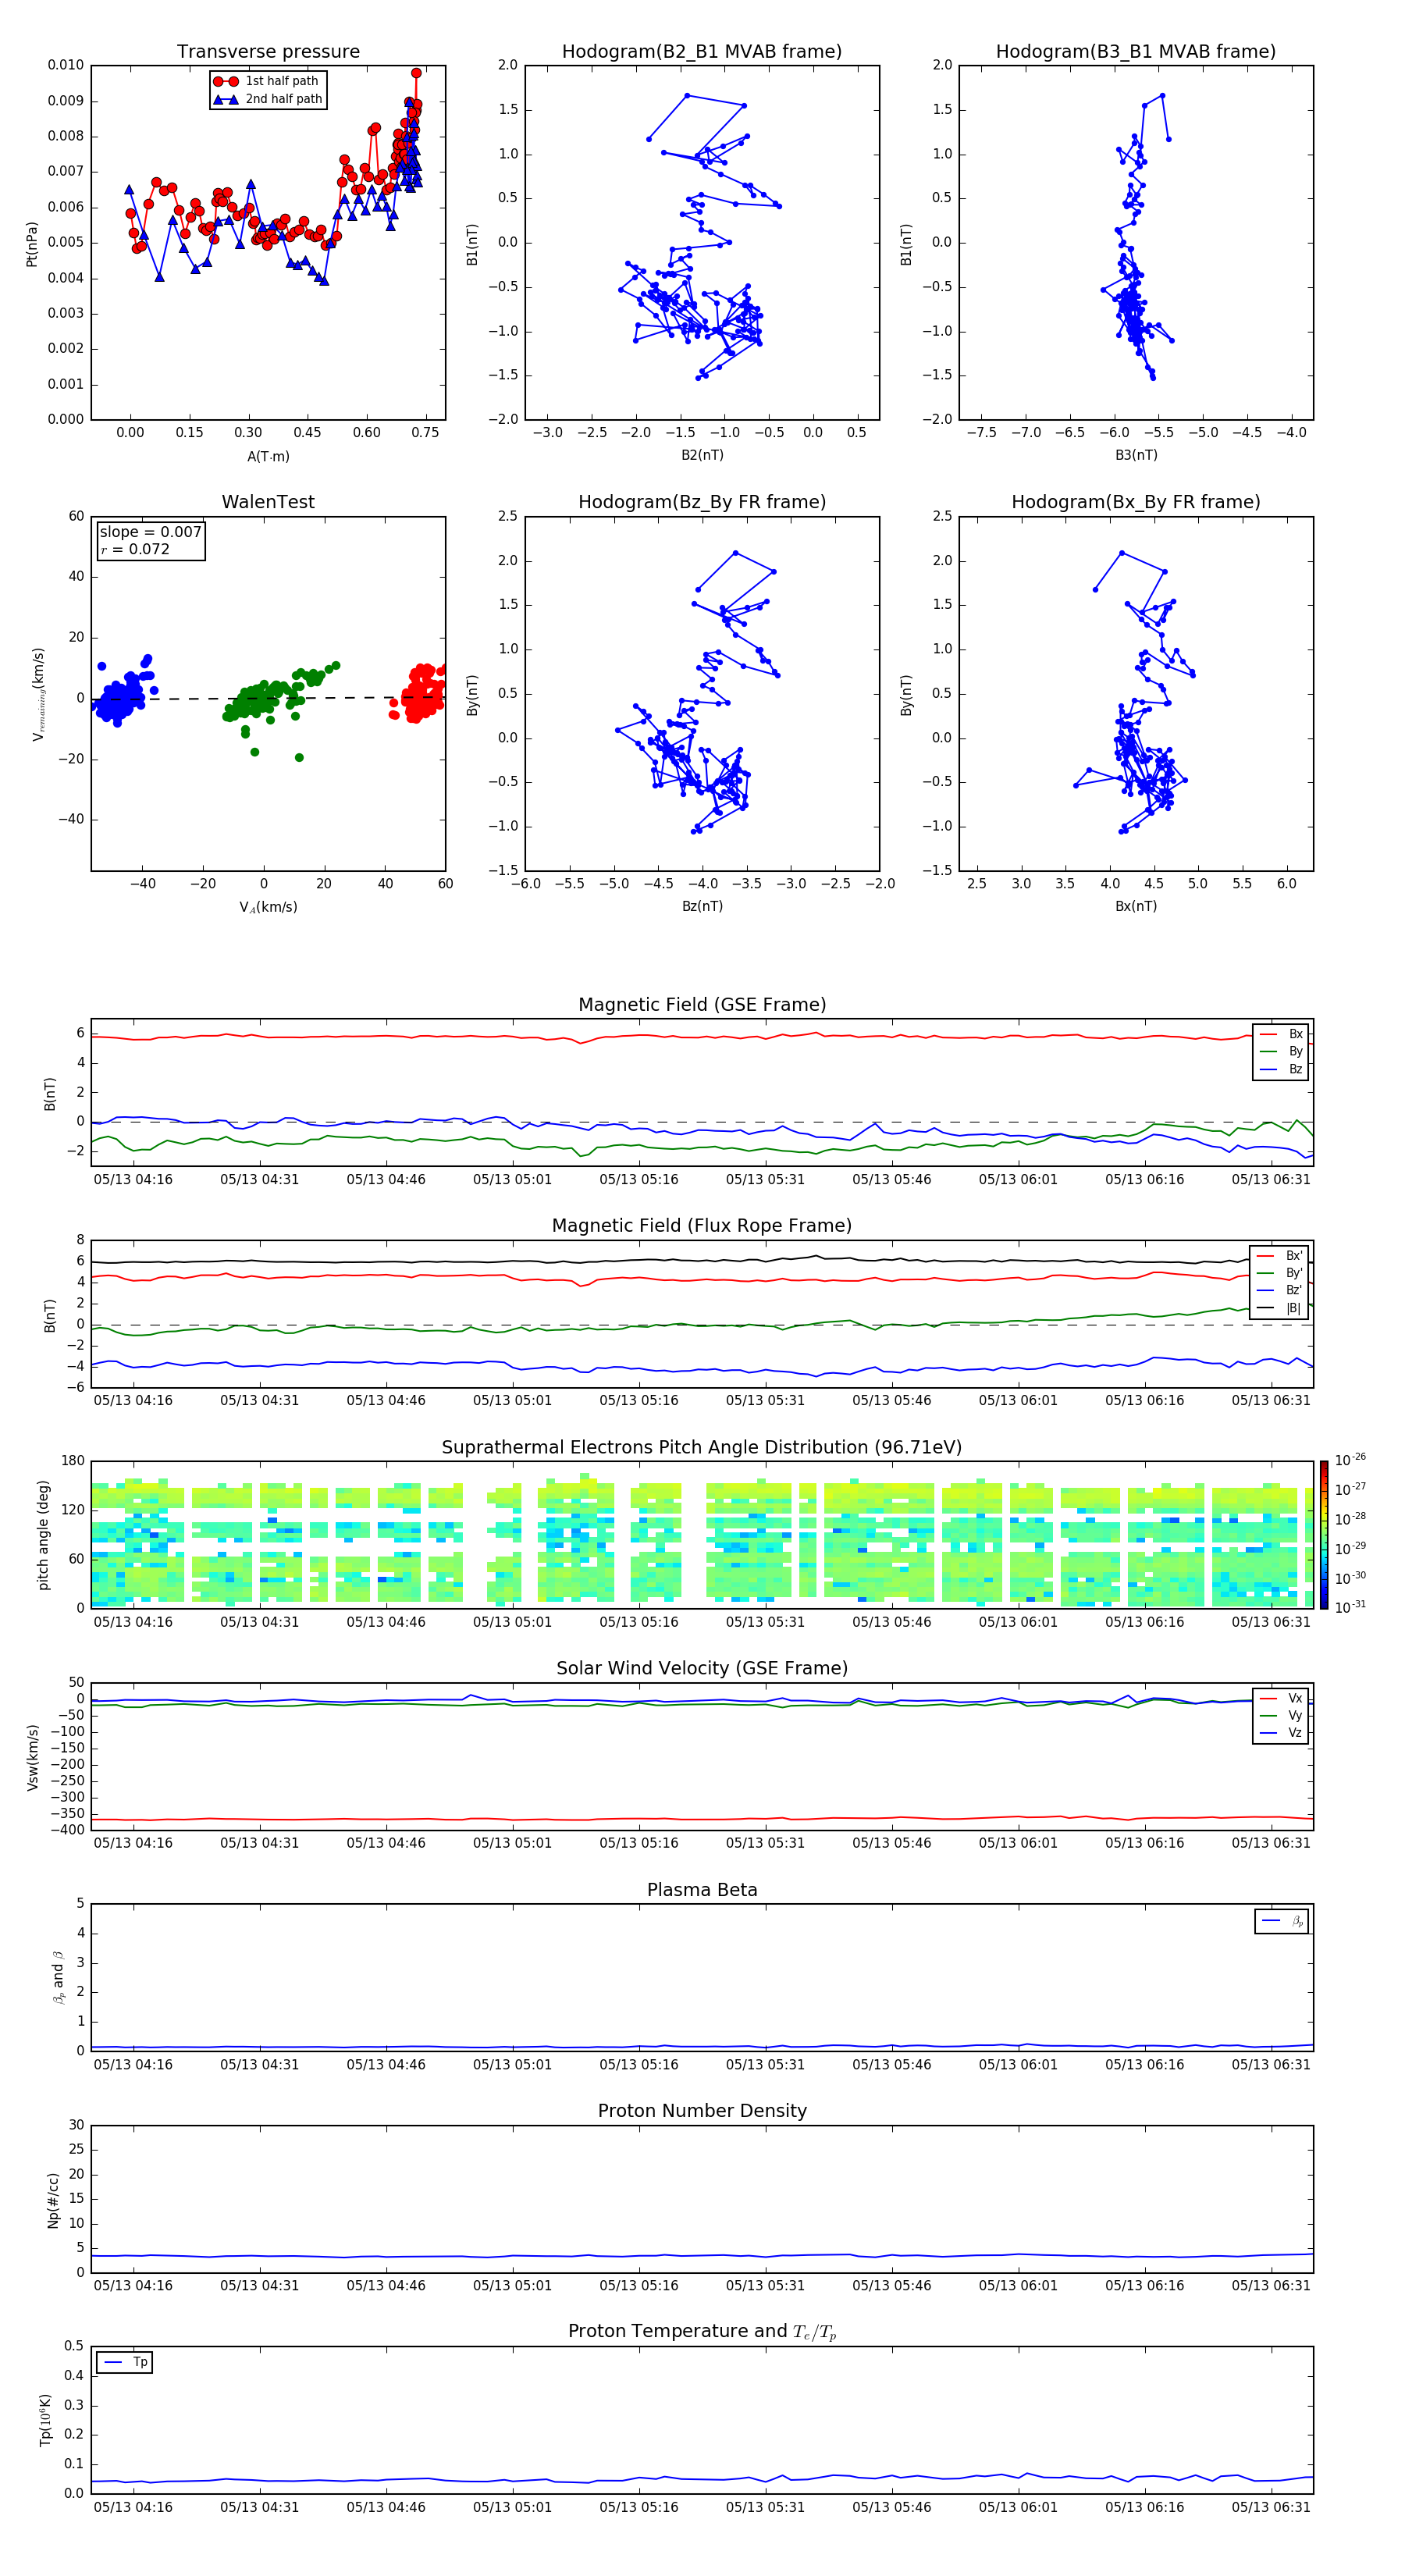
Task: Select the Bz' legend entry
Action: tap(1280, 1290)
